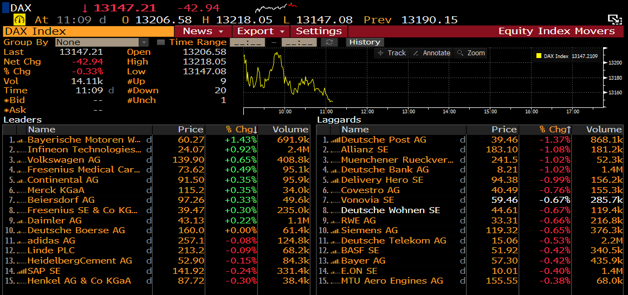The image size is (628, 295).
Task: Click volume bar icon for SAP SE
Action: pyautogui.click(x=22, y=271)
